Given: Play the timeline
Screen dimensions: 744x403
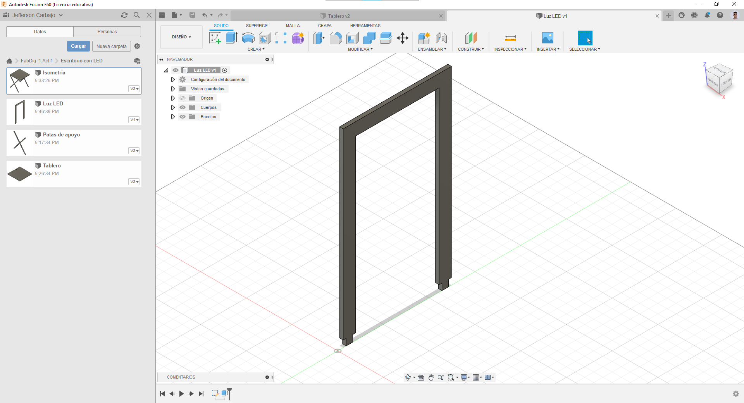Looking at the screenshot, I should click(181, 394).
